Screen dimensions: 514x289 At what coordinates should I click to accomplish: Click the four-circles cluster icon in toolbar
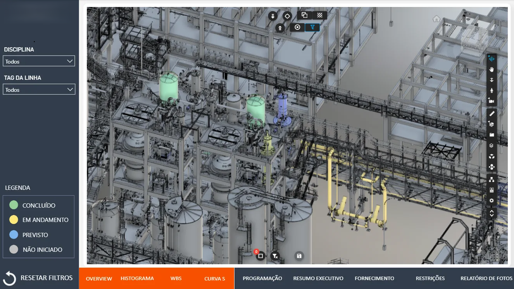(x=492, y=167)
